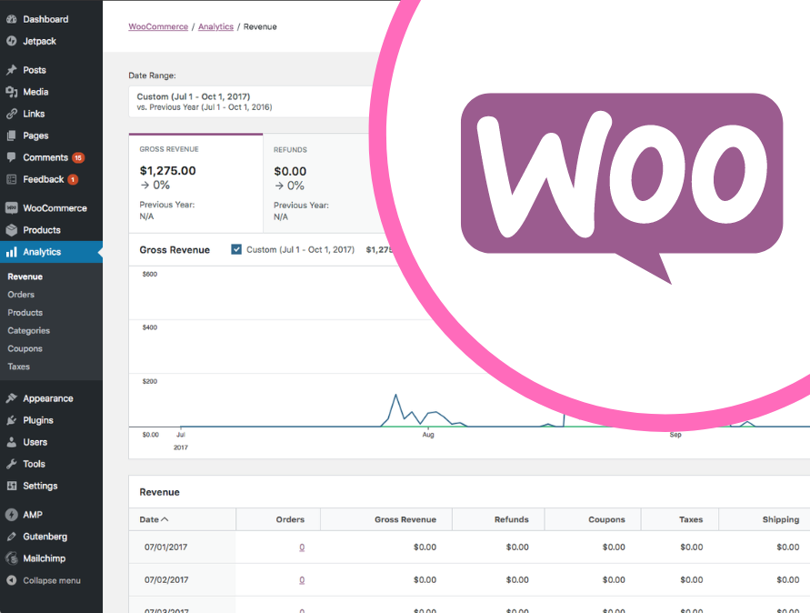
Task: Open orders link for 07/01/2017 row
Action: 302,547
